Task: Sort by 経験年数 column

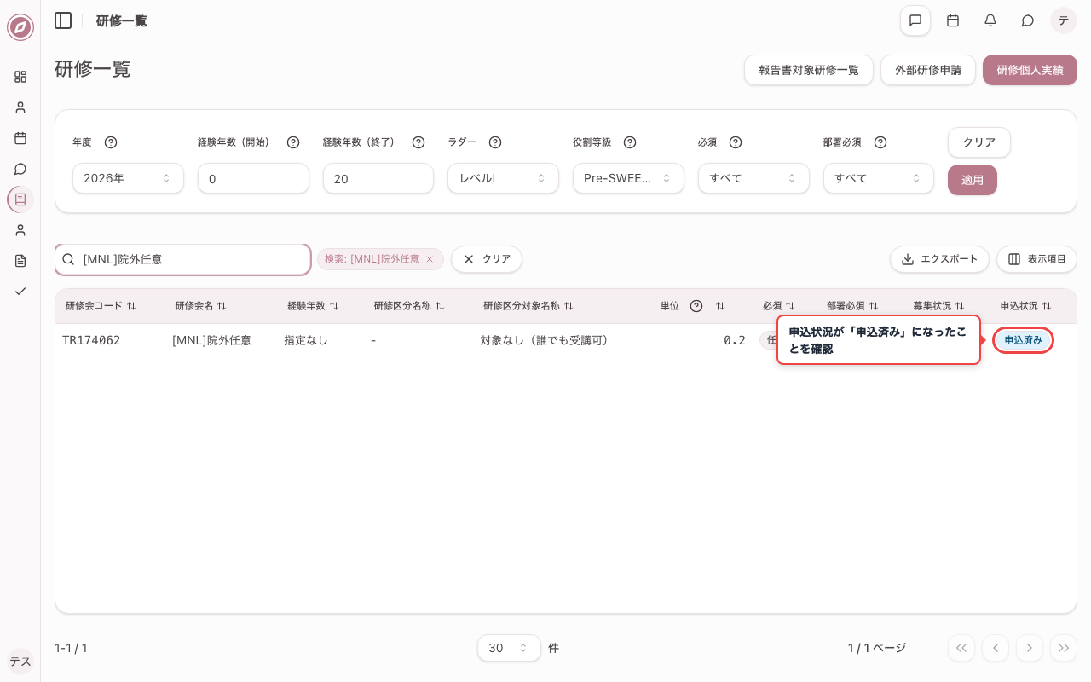Action: pos(313,306)
